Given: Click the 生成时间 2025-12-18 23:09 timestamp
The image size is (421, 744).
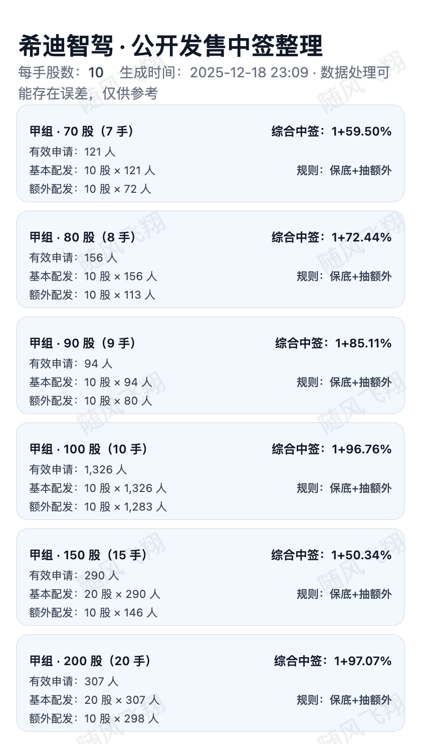Looking at the screenshot, I should point(249,73).
